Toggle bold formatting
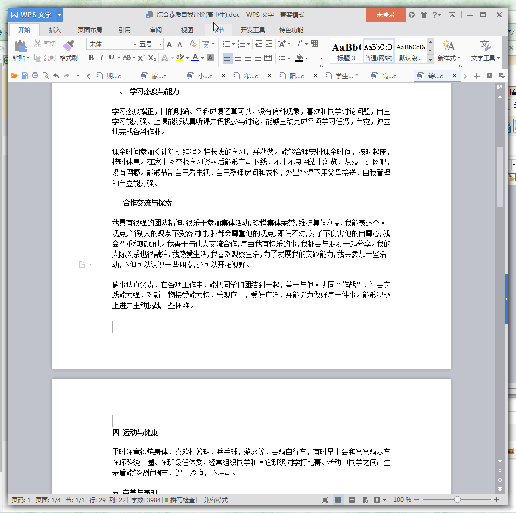Viewport: 516px width, 513px height. coord(91,58)
